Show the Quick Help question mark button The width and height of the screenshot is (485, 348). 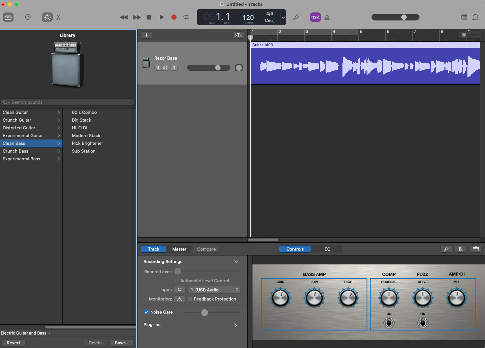(28, 17)
